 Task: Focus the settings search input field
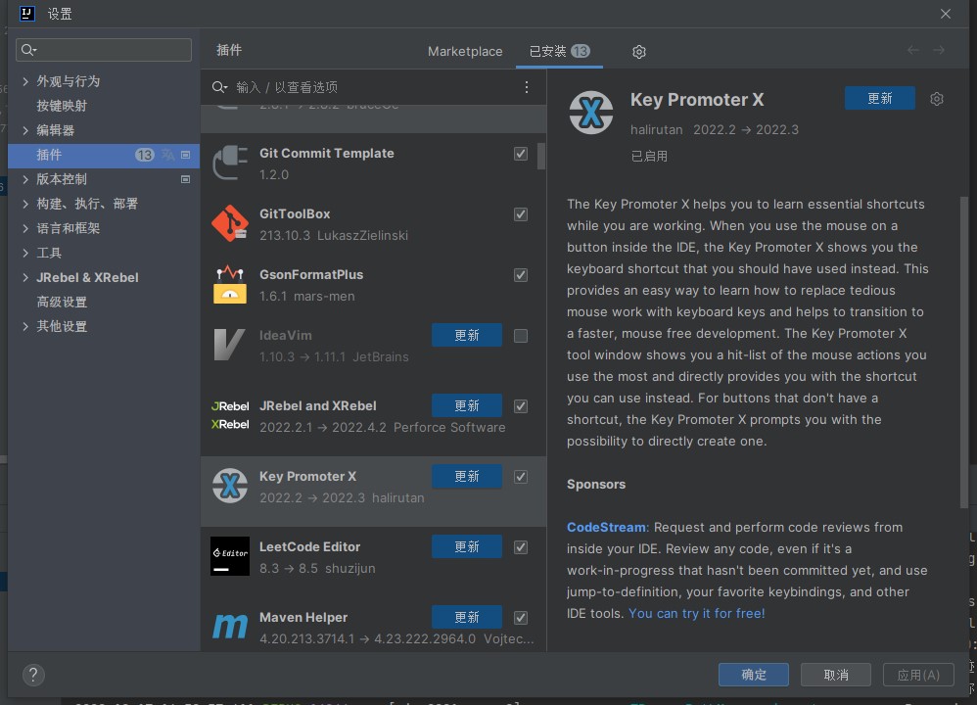click(x=104, y=50)
